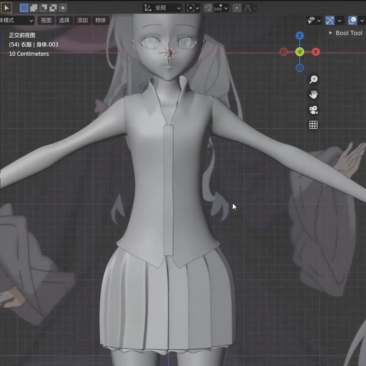Click the '10 Centimeters' grid scale text
Screen dimensions: 366x366
[x=29, y=54]
